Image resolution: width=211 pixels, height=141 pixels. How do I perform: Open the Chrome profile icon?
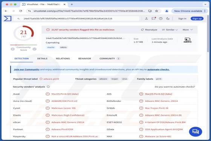click(167, 11)
